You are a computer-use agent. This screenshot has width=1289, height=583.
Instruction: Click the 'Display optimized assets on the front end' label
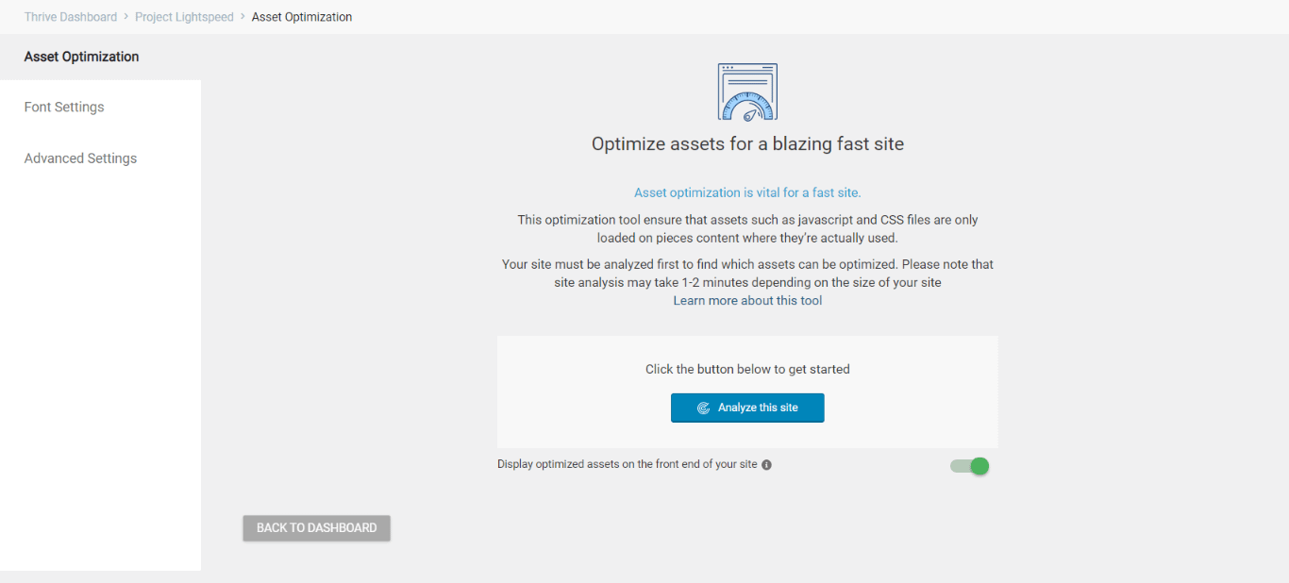(x=627, y=465)
